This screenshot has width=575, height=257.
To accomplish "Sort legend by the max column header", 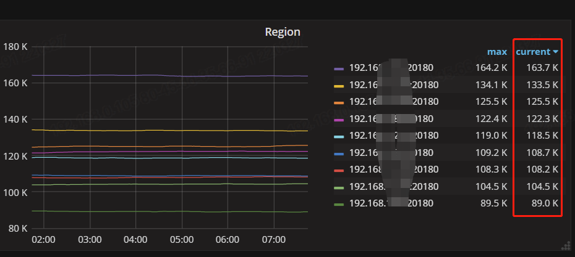I will coord(497,52).
